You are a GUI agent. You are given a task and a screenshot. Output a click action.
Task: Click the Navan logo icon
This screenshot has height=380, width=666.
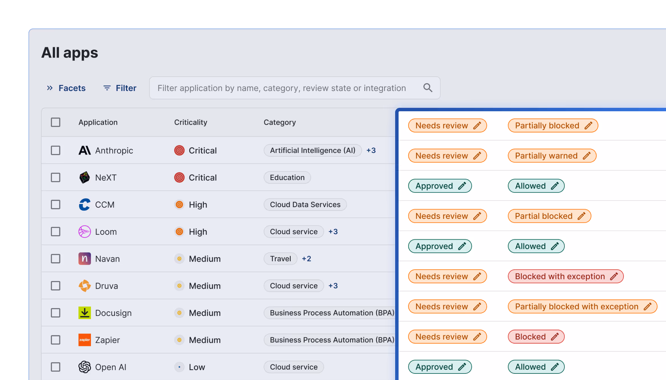pyautogui.click(x=85, y=259)
